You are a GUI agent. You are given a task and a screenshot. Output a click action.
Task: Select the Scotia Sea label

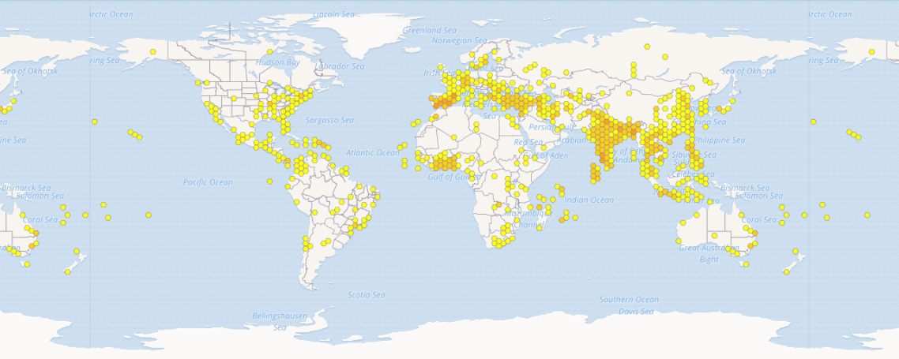367,295
